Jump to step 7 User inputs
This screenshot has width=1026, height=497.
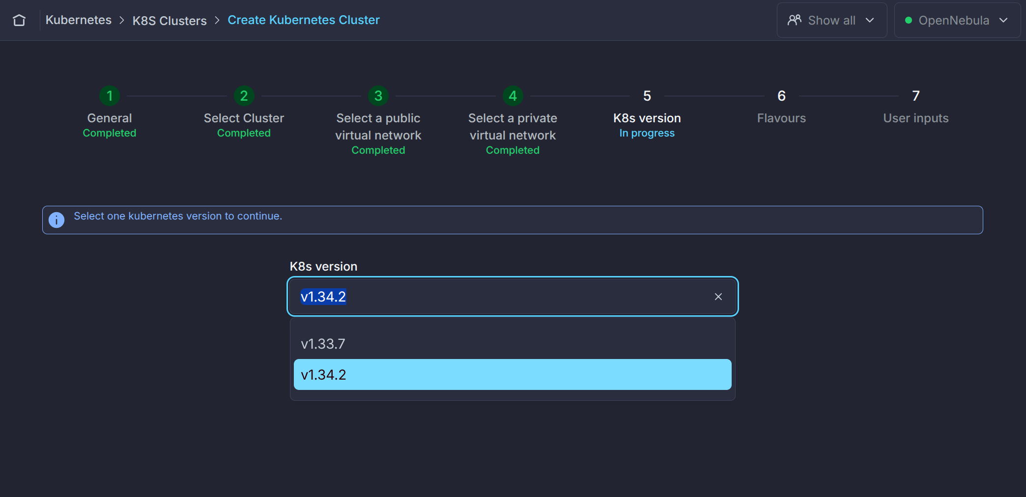pos(916,96)
